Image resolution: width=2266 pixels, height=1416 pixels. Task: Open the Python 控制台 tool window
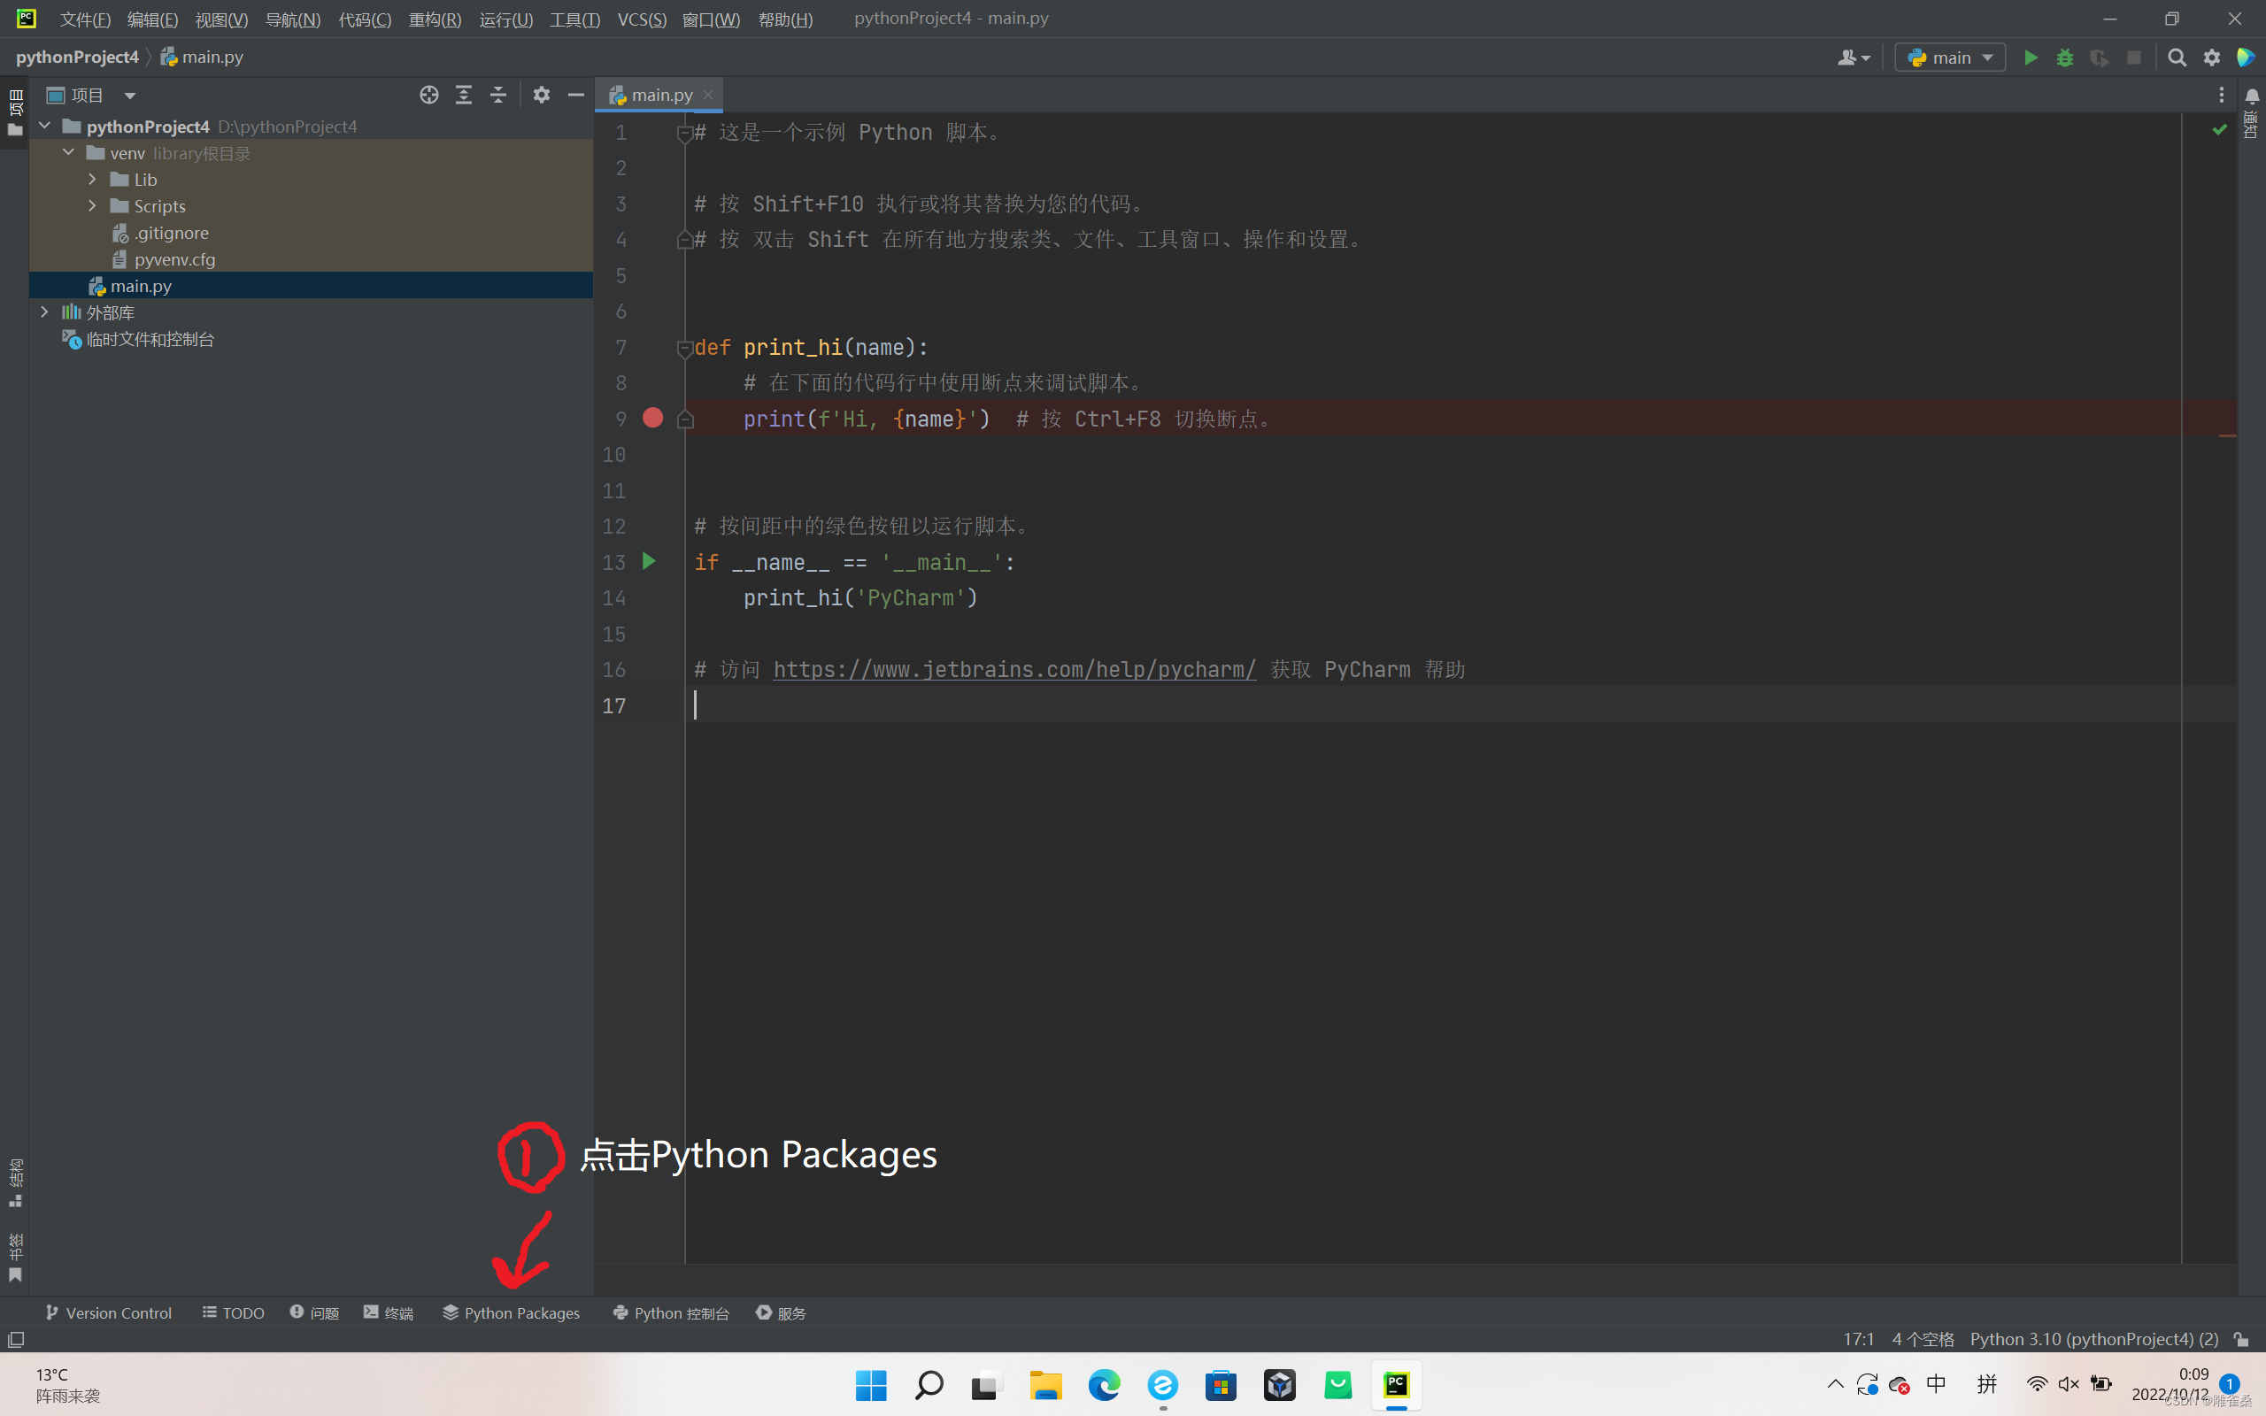[670, 1312]
